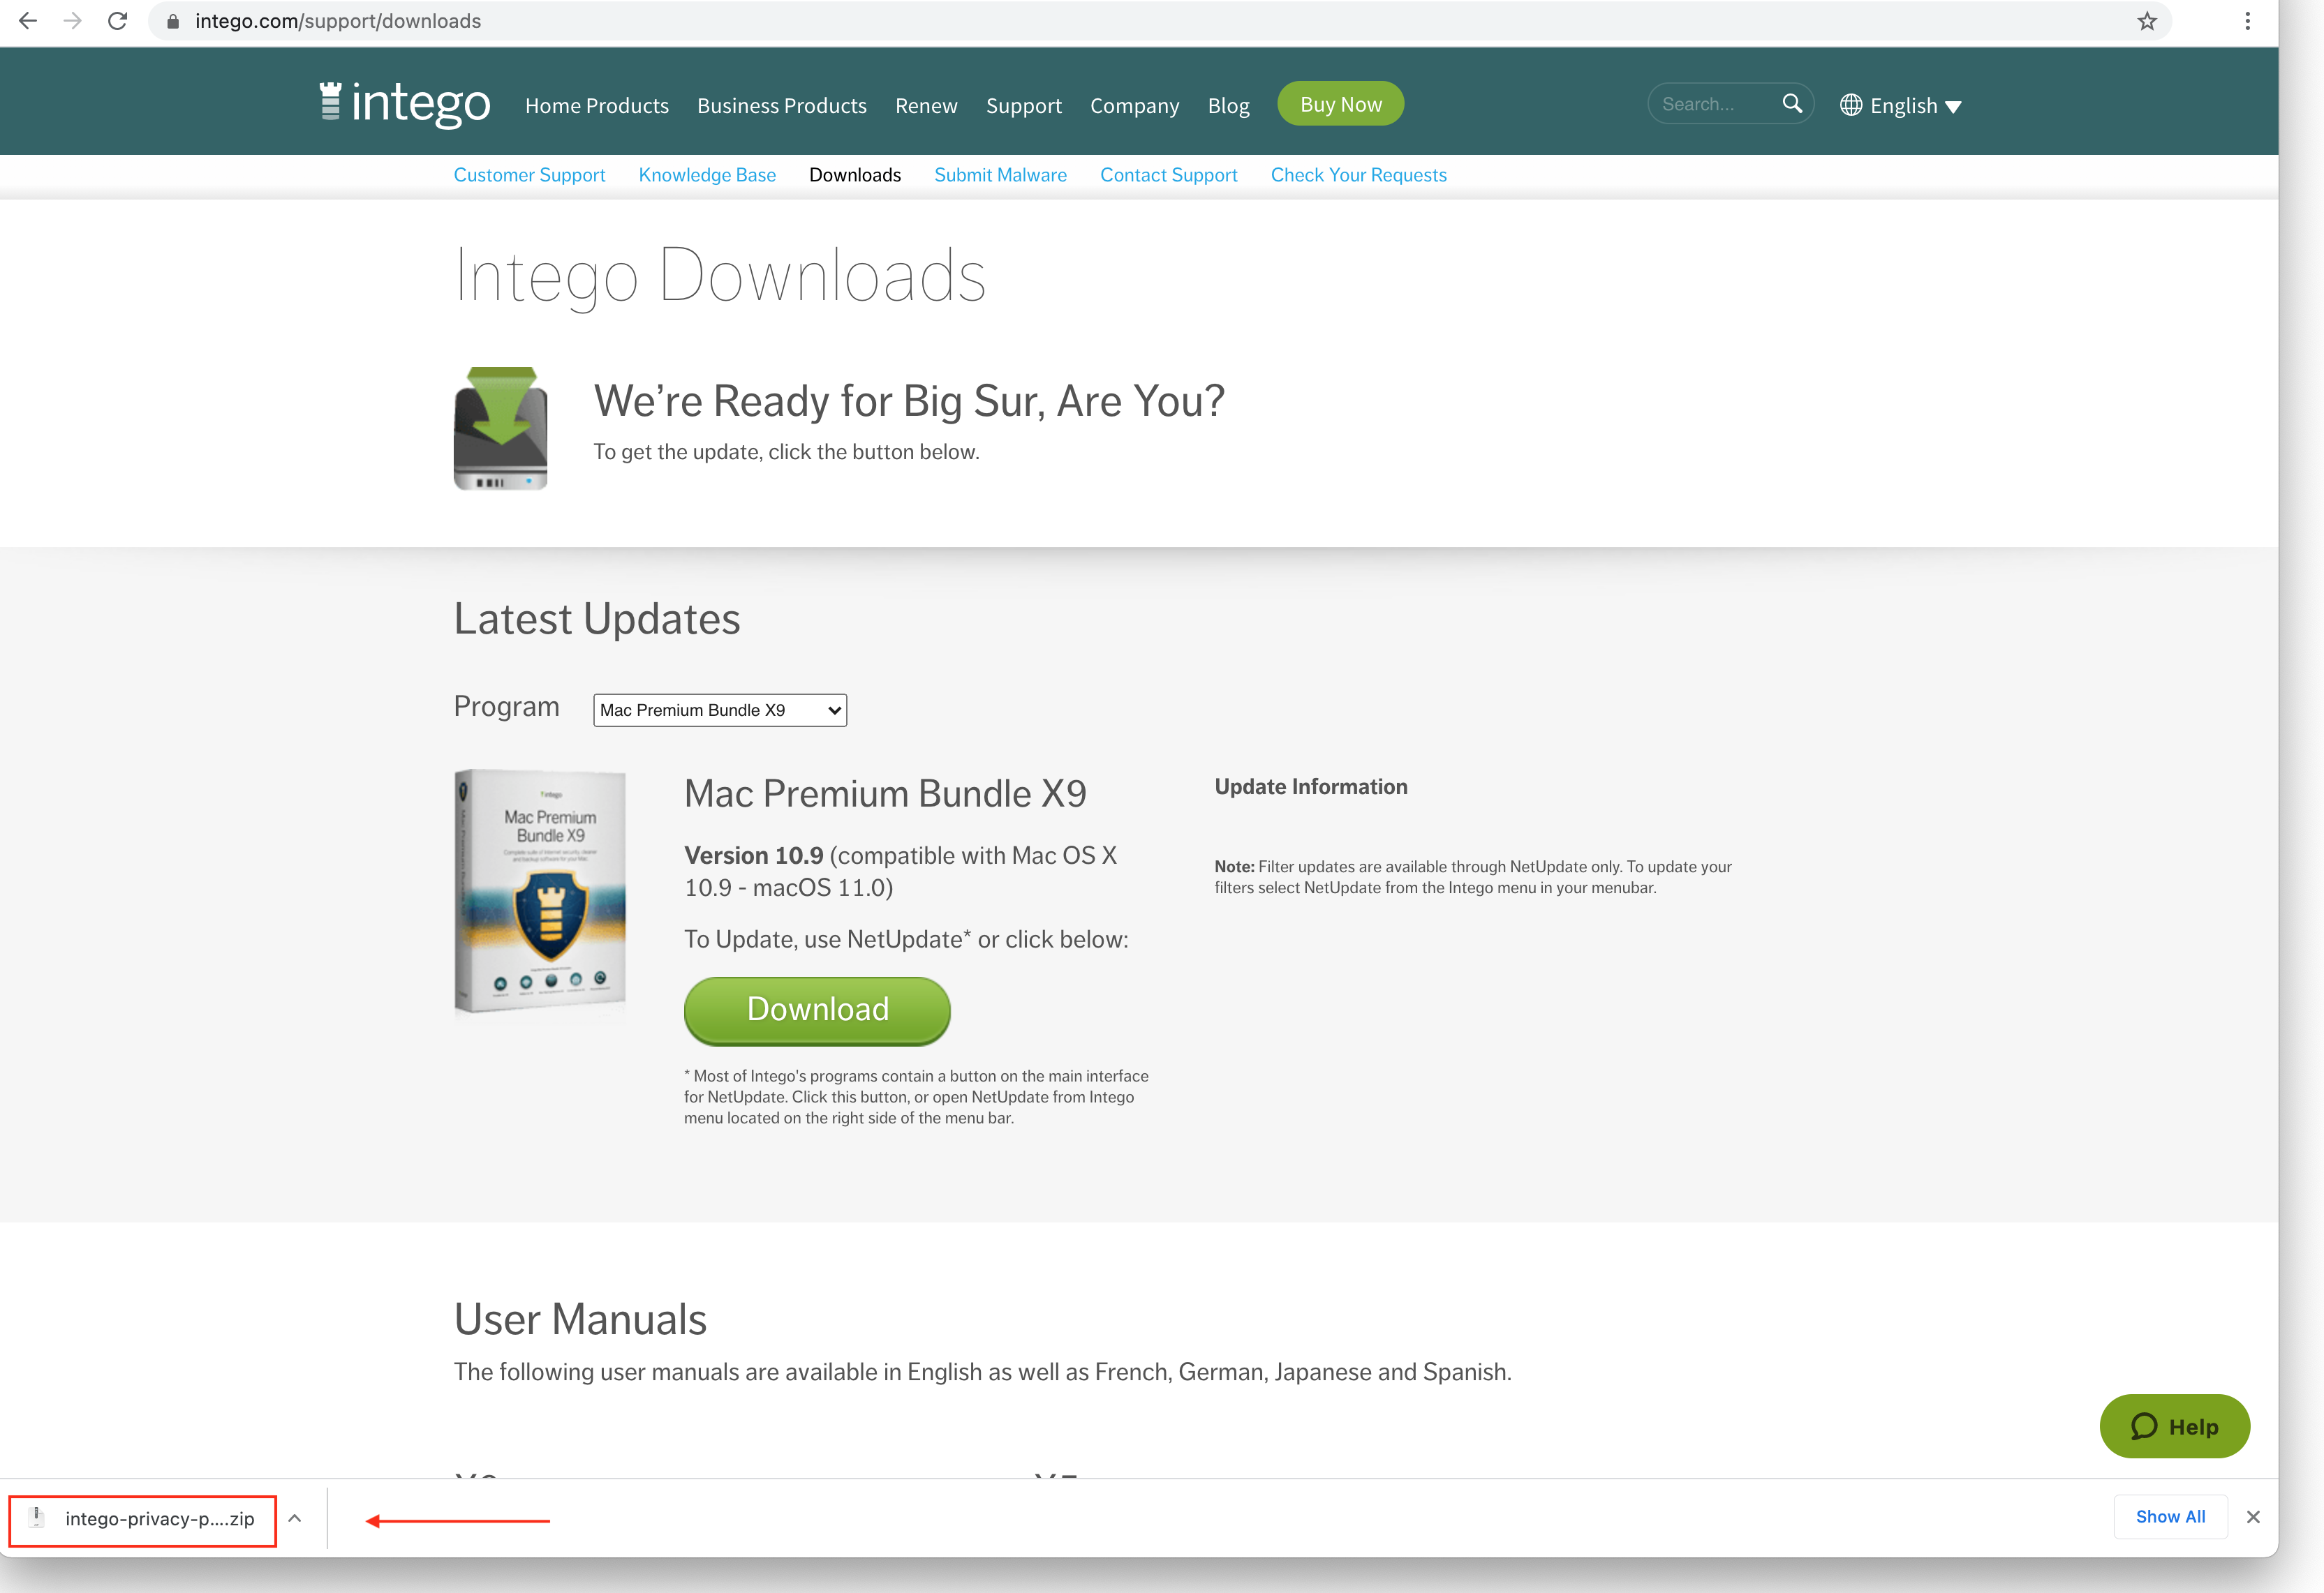Open the Company menu

[x=1135, y=105]
